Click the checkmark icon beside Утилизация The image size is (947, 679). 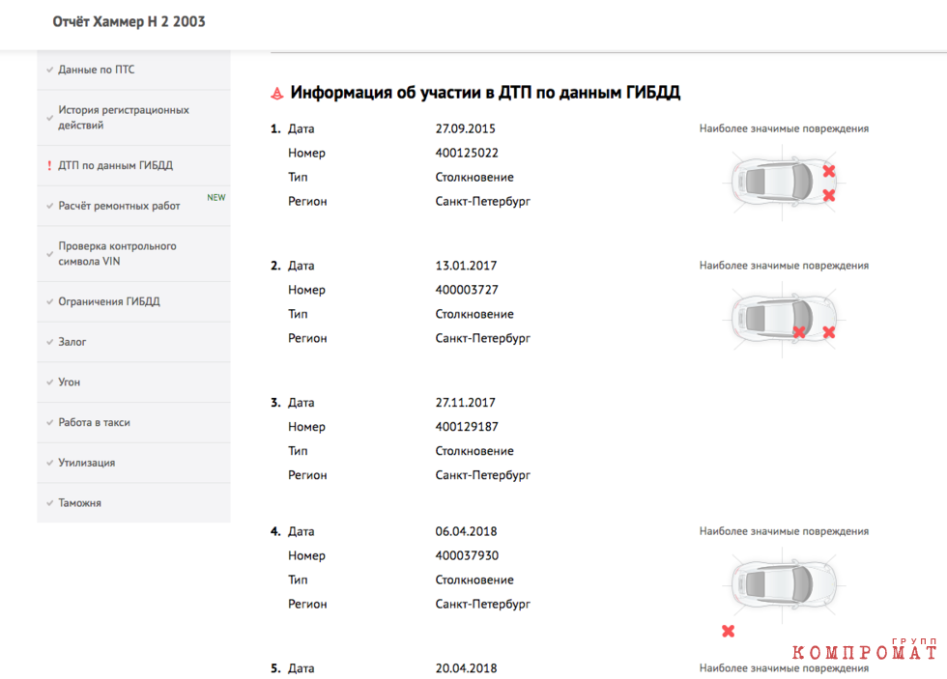pyautogui.click(x=49, y=463)
